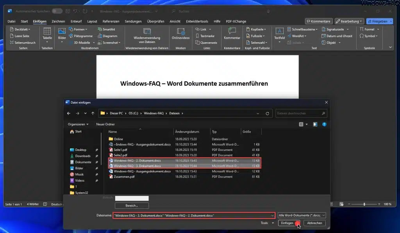Click the save icon in title bar
The width and height of the screenshot is (400, 233).
tap(68, 11)
